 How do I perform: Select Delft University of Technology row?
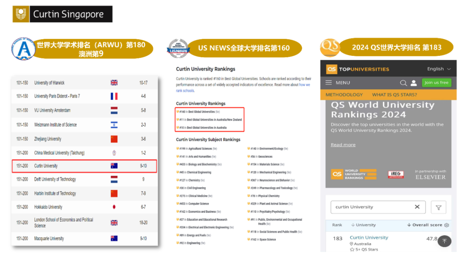[84, 179]
